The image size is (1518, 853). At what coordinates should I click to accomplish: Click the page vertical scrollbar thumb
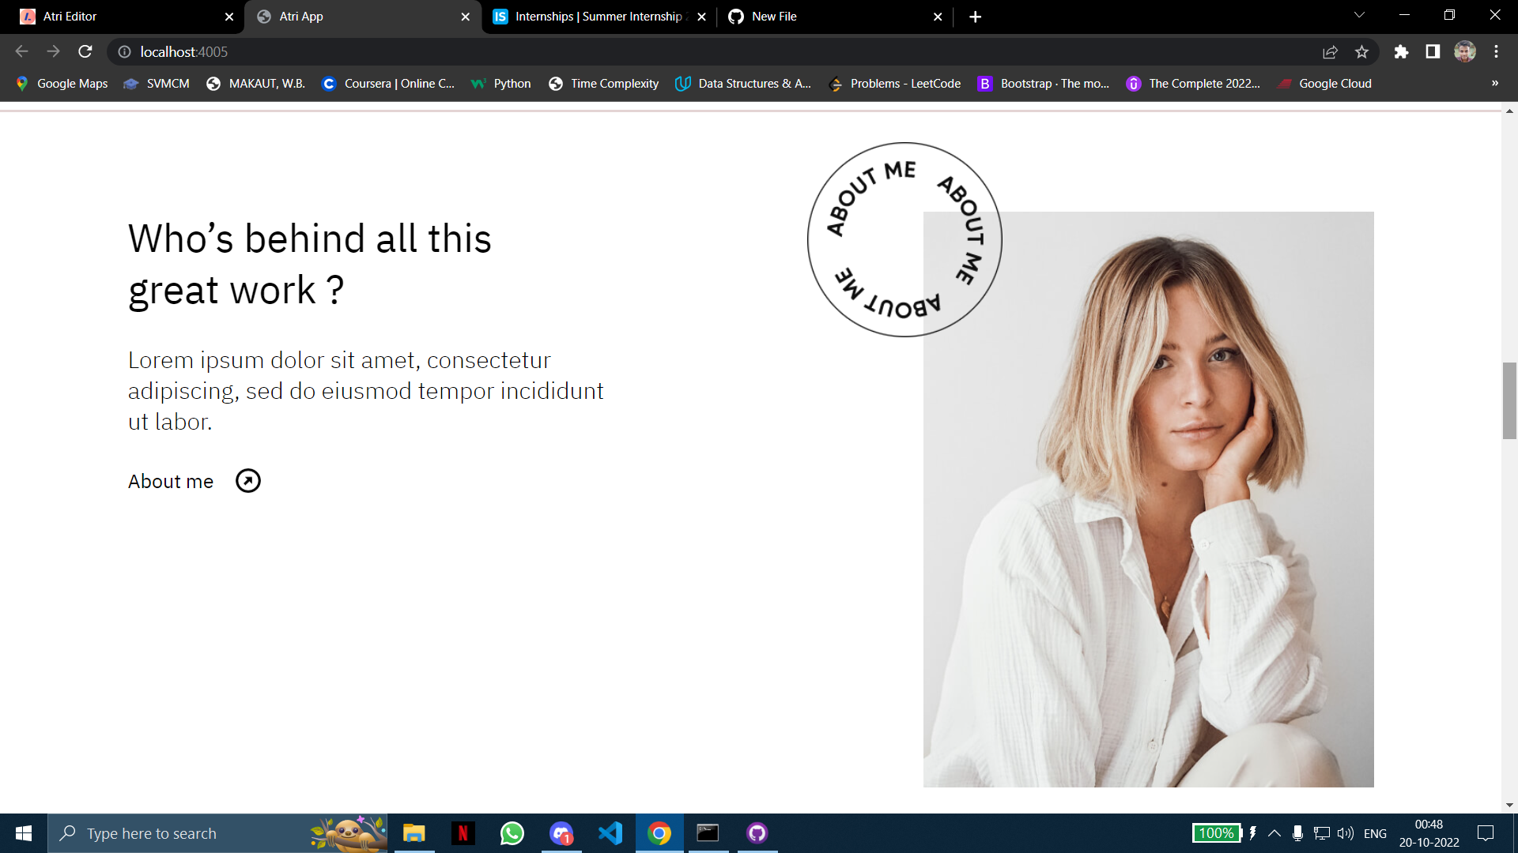click(1509, 400)
